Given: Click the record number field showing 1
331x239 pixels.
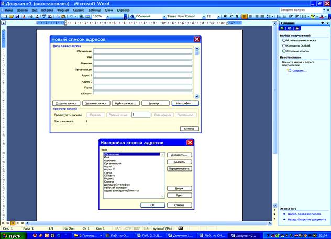Looking at the screenshot, I should pyautogui.click(x=141, y=115).
